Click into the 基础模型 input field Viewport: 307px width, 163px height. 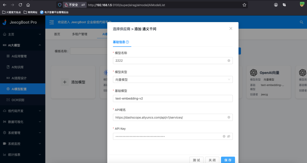tap(173, 98)
